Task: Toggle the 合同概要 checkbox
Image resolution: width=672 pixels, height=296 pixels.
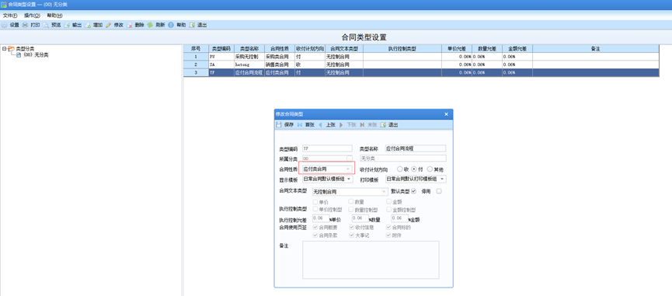Action: tap(316, 228)
